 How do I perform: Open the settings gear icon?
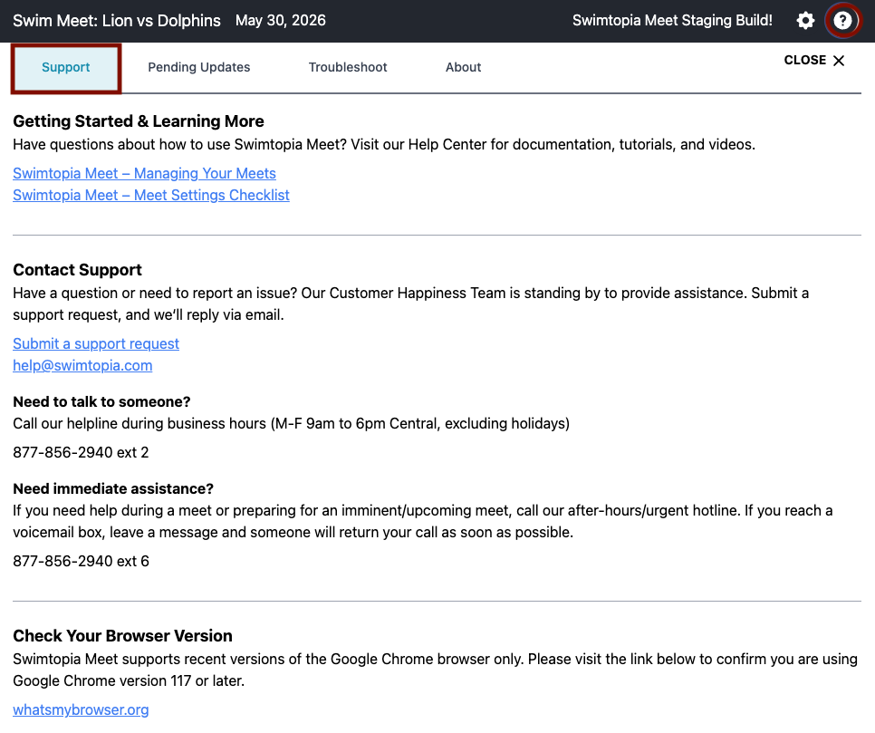(x=805, y=21)
